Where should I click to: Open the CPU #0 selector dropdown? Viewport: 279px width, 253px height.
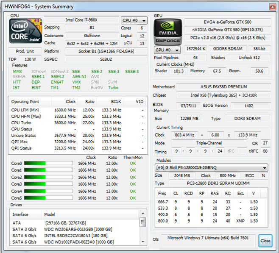tap(134, 20)
